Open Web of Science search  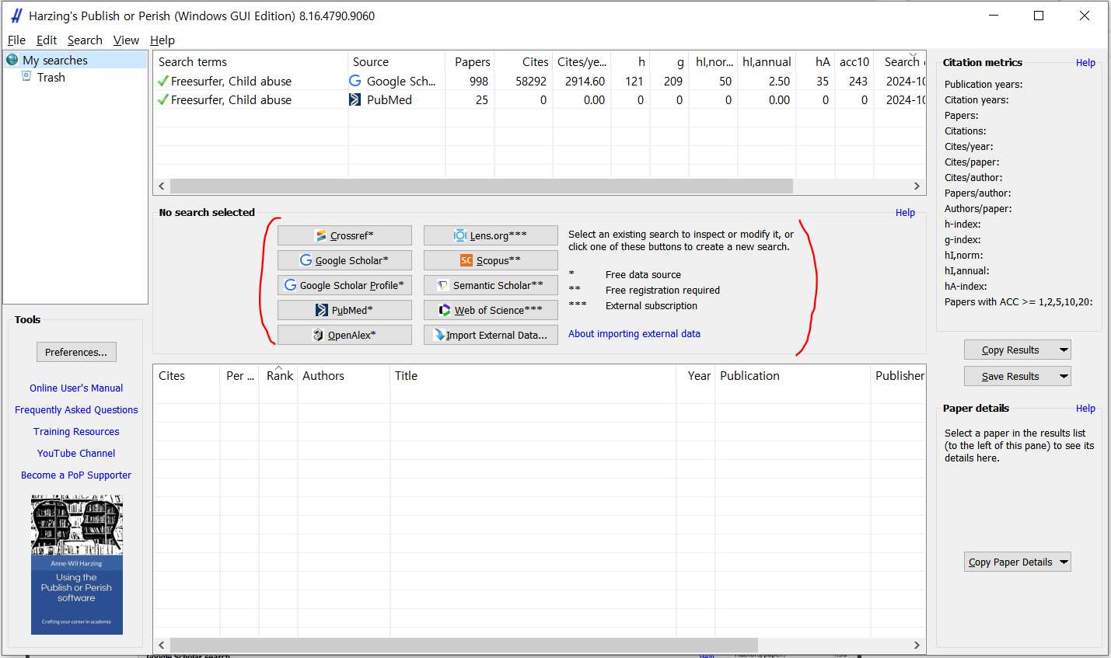tap(491, 310)
